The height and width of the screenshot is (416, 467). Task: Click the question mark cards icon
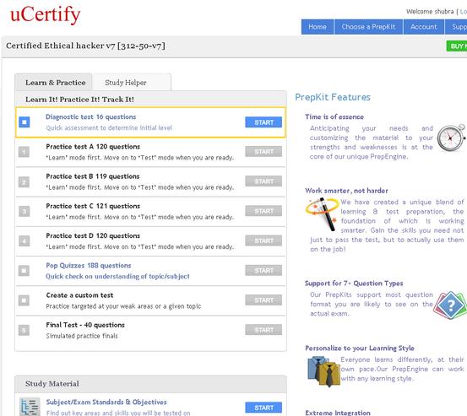pos(450,305)
